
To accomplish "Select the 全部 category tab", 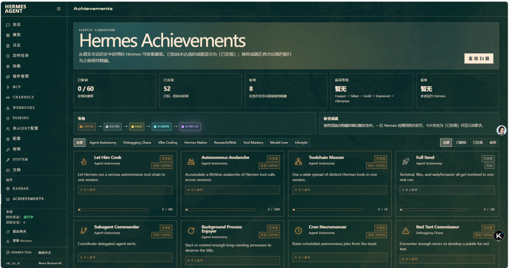I will [80, 142].
